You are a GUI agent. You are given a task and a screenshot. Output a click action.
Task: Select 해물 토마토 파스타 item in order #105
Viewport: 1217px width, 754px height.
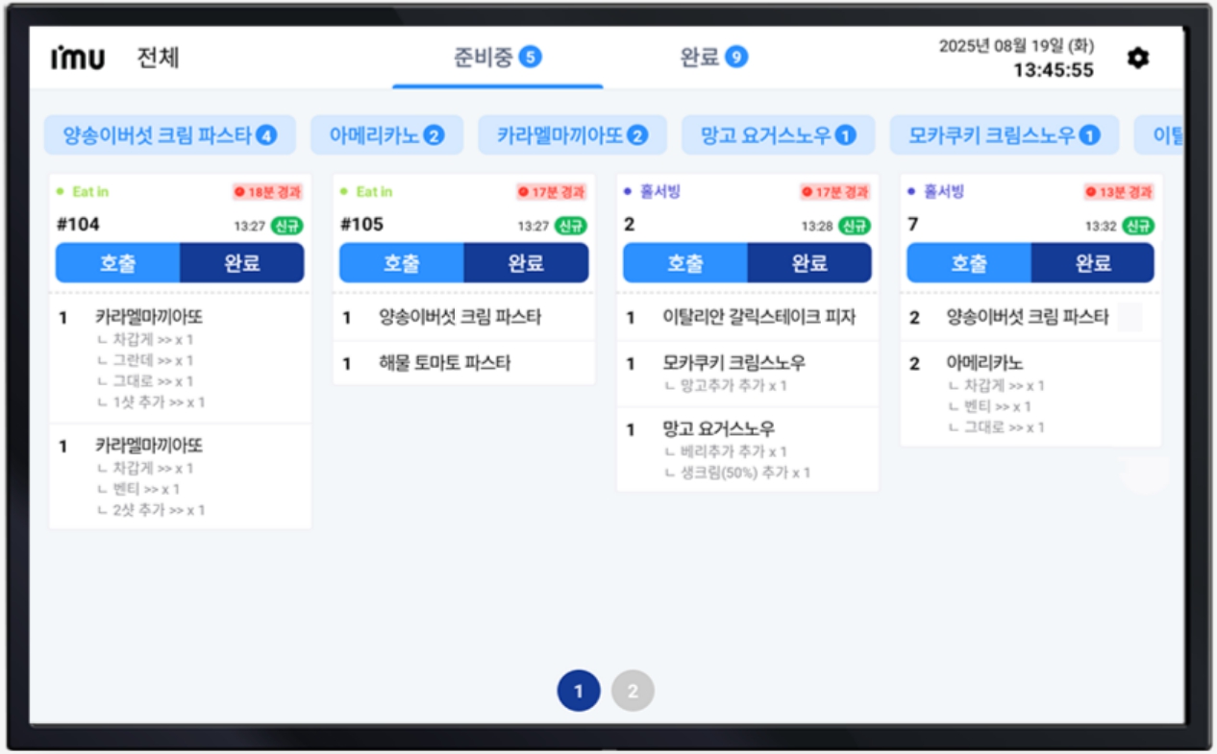coord(444,363)
